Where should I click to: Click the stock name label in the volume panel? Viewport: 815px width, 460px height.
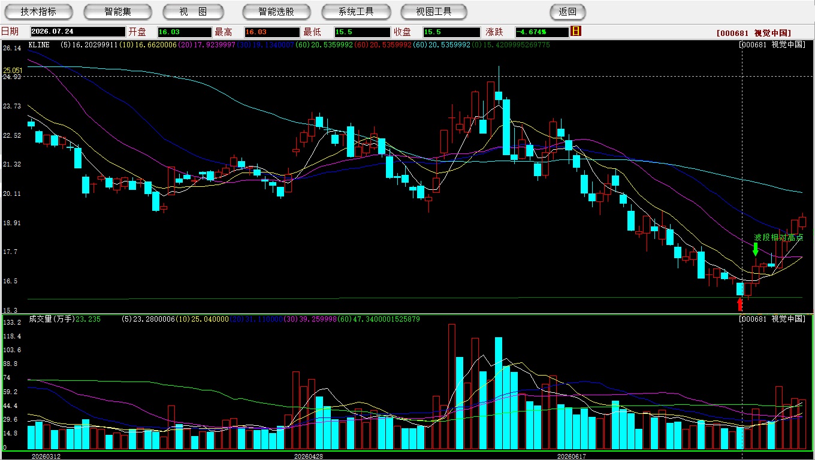(x=772, y=319)
